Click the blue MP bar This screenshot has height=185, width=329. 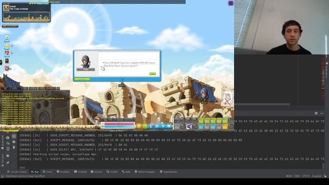119,127
